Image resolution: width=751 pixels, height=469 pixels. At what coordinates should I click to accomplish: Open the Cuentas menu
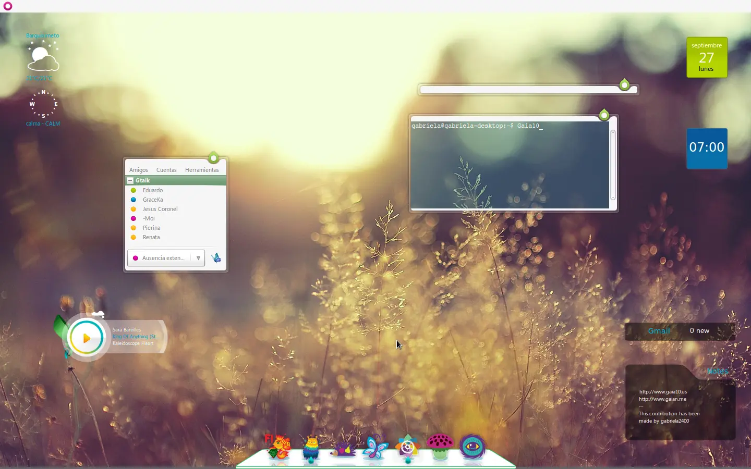pyautogui.click(x=166, y=170)
